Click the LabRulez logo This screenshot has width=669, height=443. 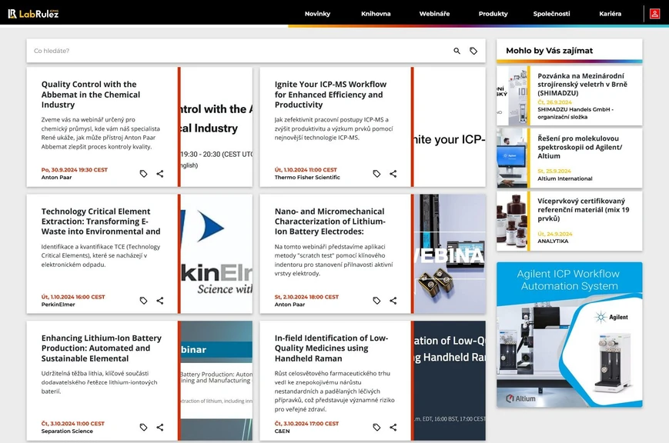point(33,14)
